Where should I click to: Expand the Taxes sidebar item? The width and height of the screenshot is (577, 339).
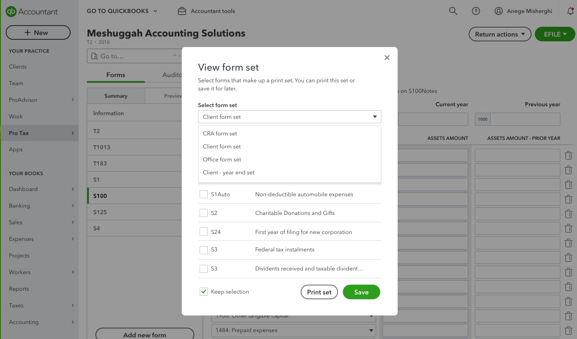pyautogui.click(x=39, y=305)
